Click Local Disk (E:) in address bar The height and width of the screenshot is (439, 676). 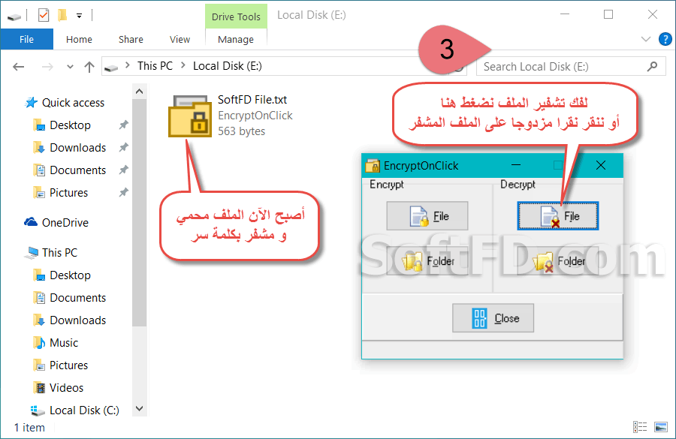tap(227, 66)
